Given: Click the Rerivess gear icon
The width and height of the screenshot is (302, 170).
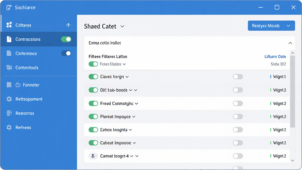Looking at the screenshot, I should pos(9,127).
